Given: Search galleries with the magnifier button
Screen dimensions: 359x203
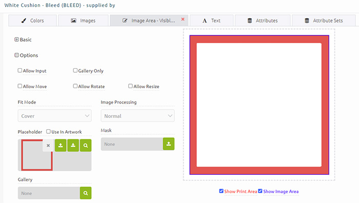Looking at the screenshot, I should 86,193.
